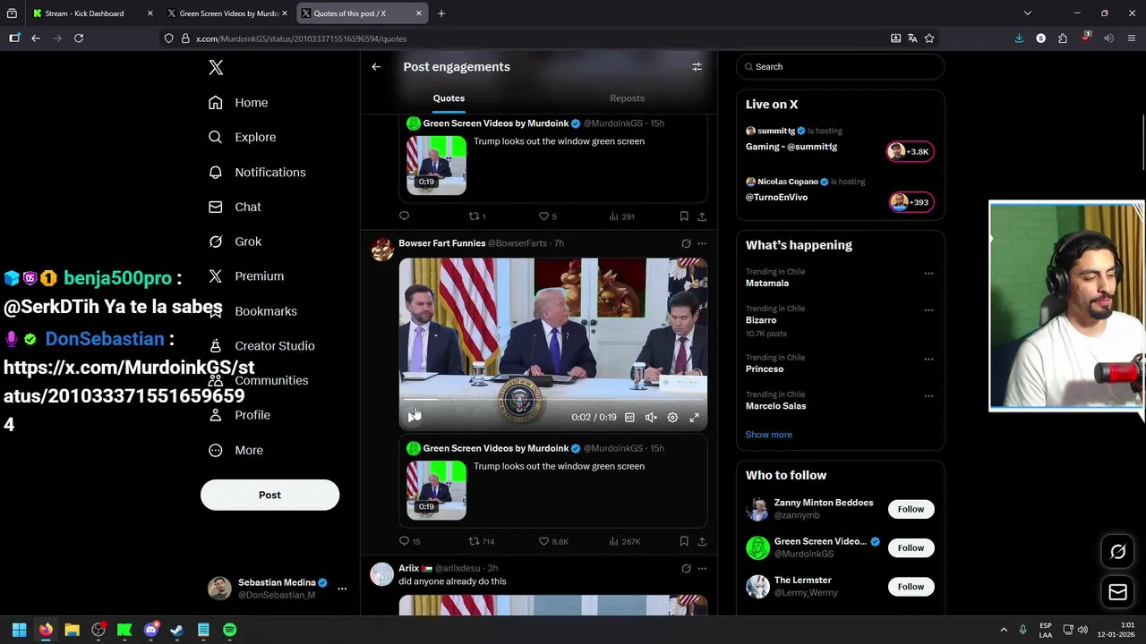Open Chat in the sidebar
This screenshot has width=1146, height=644.
coord(235,207)
